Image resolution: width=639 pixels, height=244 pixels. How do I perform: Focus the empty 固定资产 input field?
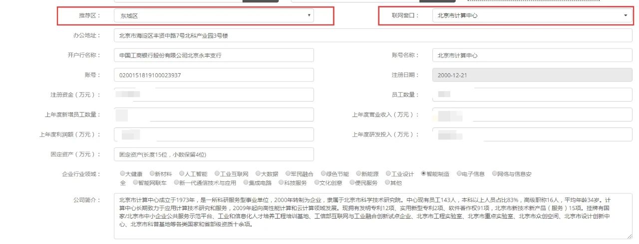coord(214,154)
